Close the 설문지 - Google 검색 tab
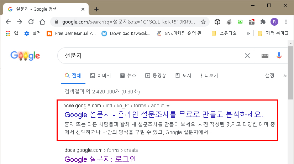 (x=83, y=9)
